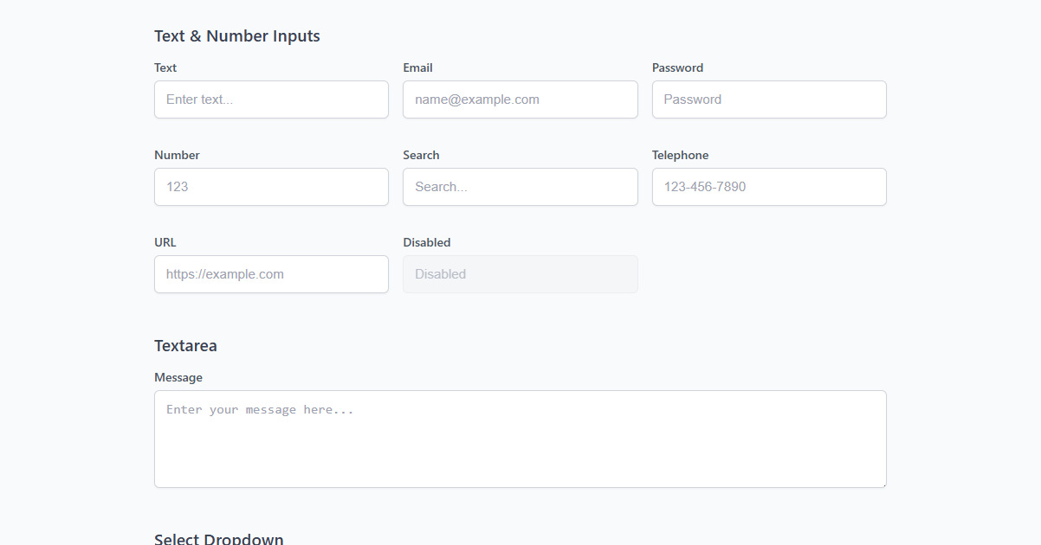Click the 'Select Dropdown' heading
1041x545 pixels.
(219, 539)
